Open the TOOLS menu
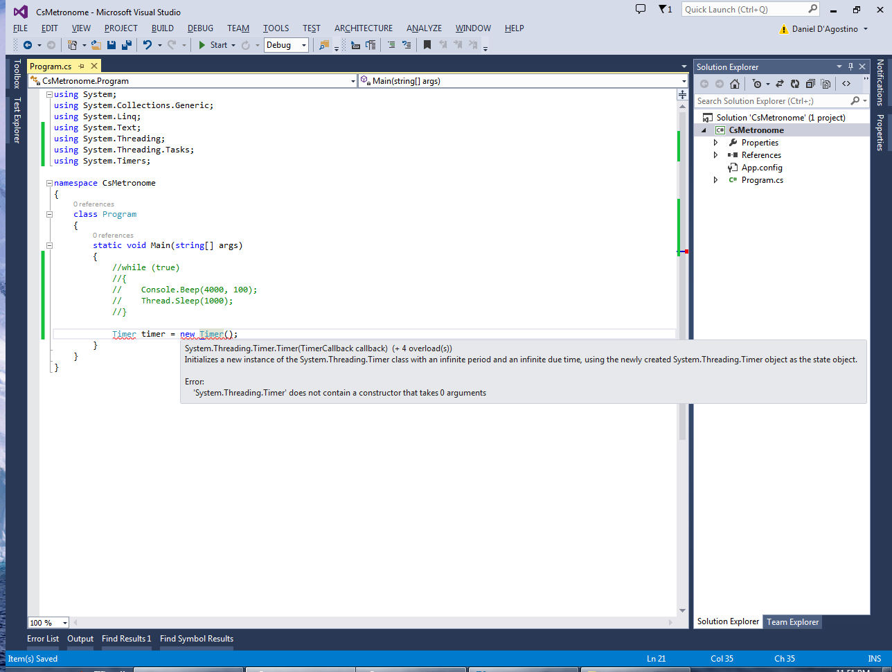 pyautogui.click(x=276, y=28)
